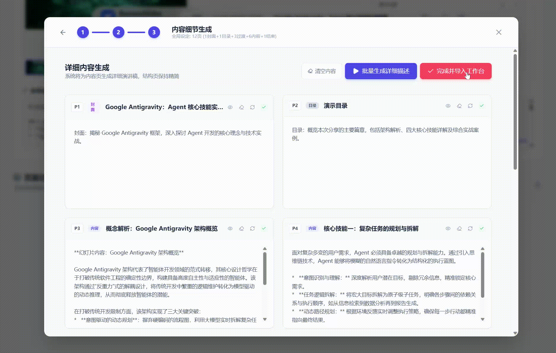Toggle the confirm checkmark on P2

pos(482,106)
